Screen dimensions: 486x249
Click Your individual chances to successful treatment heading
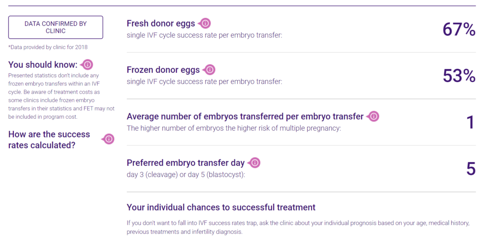pyautogui.click(x=221, y=207)
